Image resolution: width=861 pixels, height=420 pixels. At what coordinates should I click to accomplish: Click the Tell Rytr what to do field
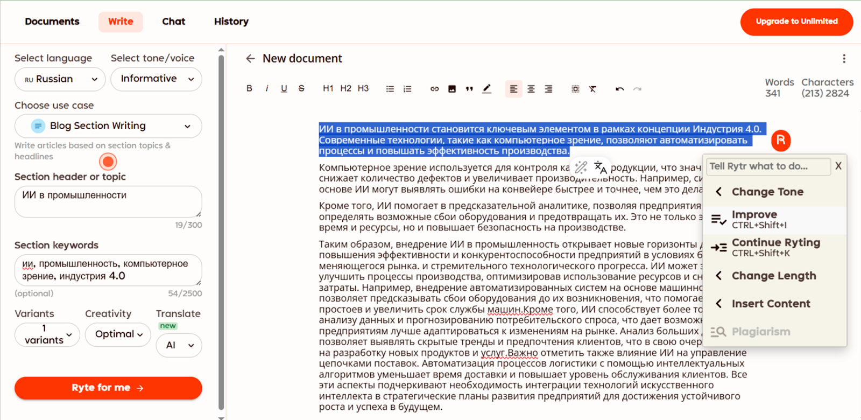(768, 166)
